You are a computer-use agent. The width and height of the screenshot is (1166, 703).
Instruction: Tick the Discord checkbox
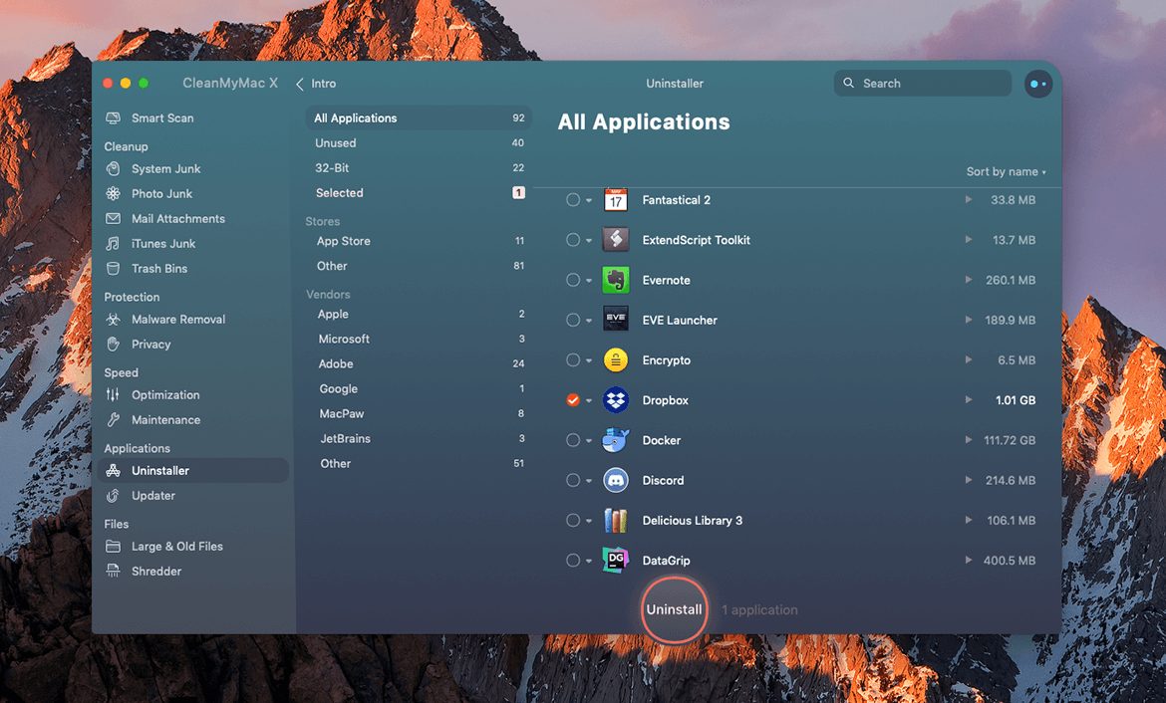pyautogui.click(x=573, y=480)
